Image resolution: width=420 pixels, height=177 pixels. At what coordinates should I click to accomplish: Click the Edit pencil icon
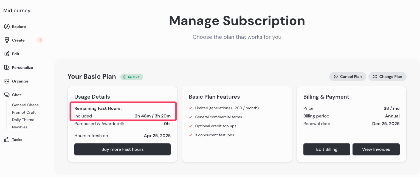coord(7,54)
